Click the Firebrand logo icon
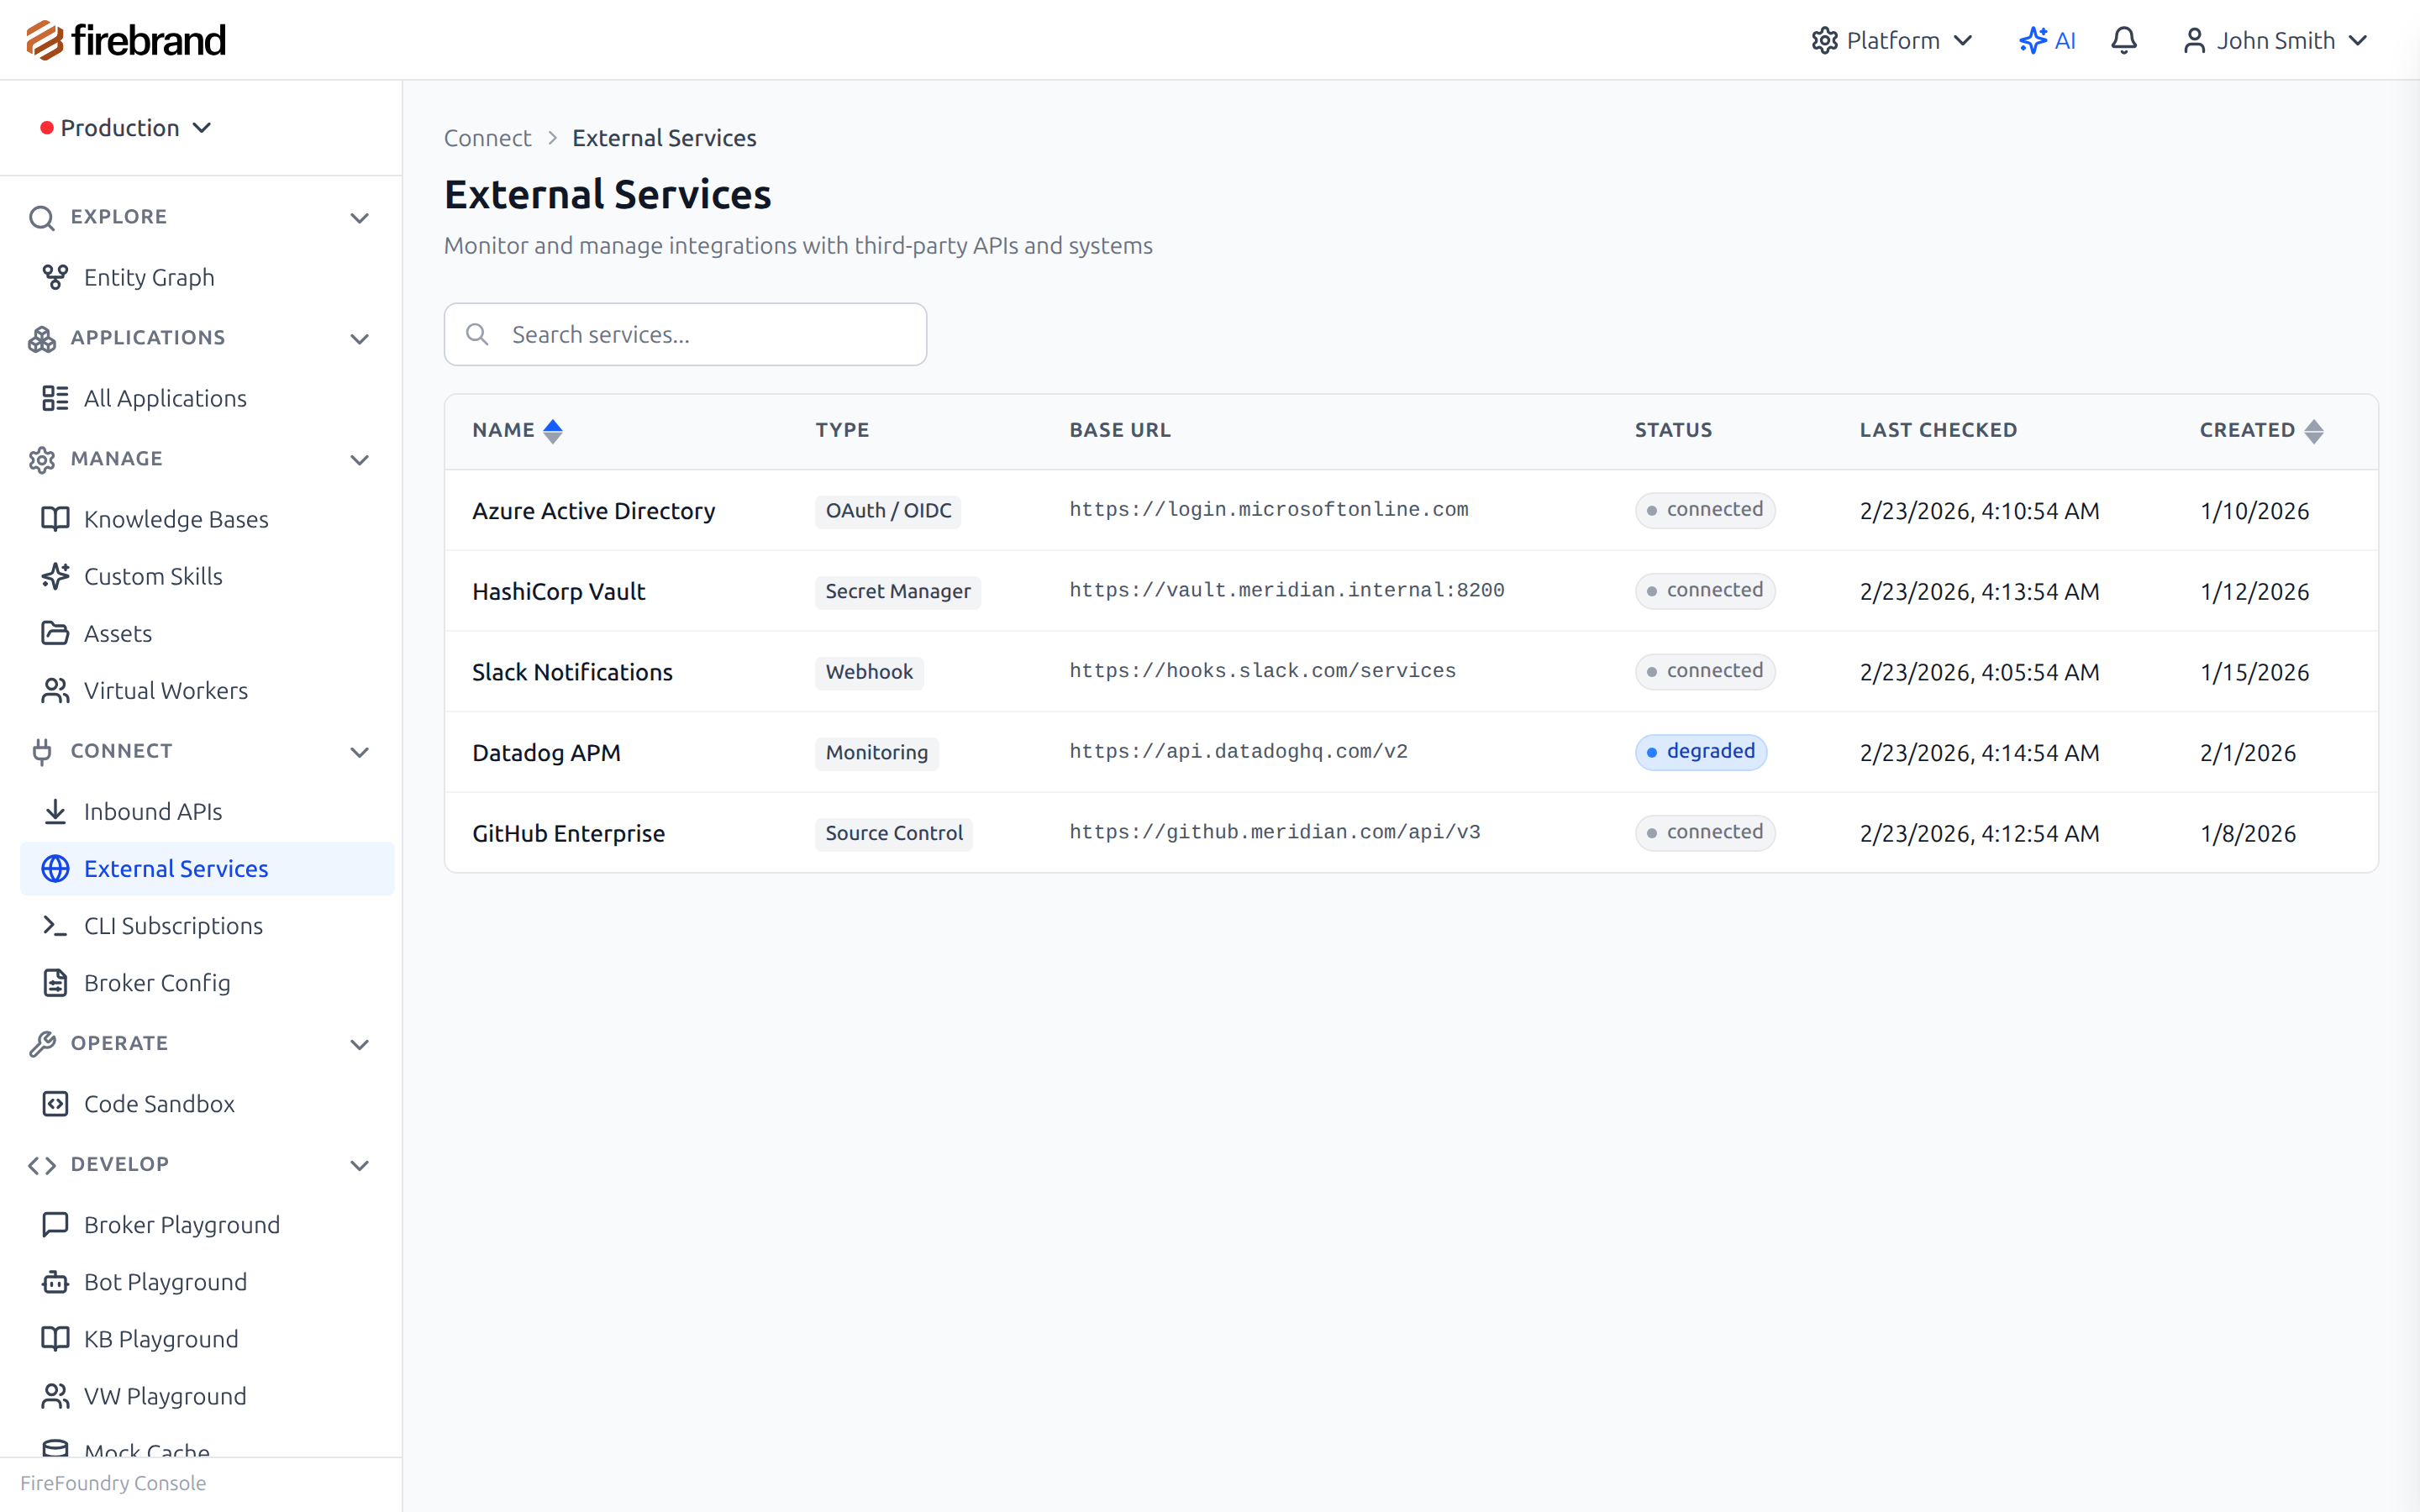Viewport: 2420px width, 1512px height. pyautogui.click(x=45, y=40)
